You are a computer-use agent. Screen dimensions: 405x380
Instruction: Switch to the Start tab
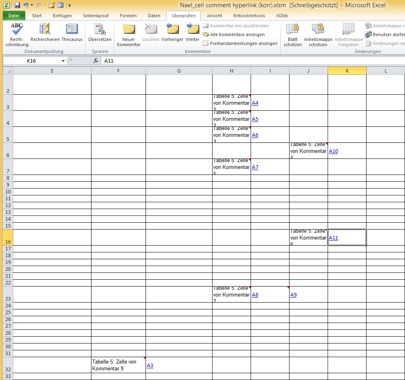(x=36, y=16)
